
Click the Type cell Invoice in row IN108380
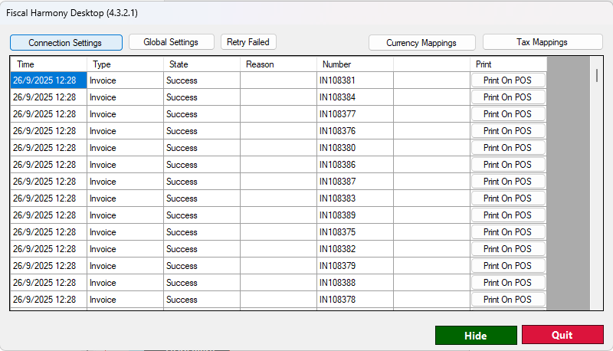(125, 147)
